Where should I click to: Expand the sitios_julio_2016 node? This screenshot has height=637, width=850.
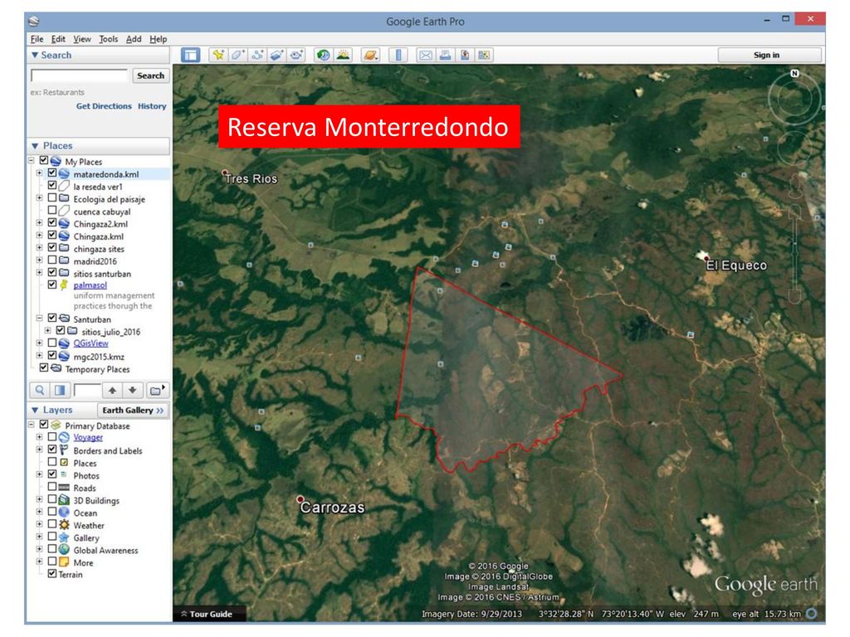tap(47, 330)
